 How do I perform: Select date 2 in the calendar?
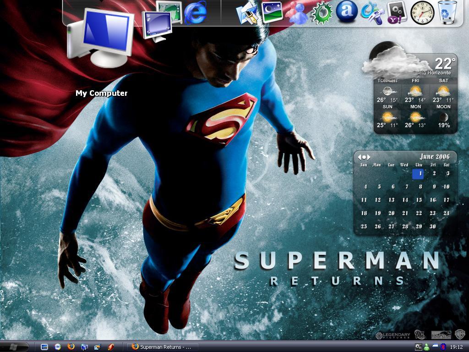434,173
